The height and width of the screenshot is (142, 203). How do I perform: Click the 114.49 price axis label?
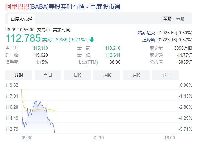pyautogui.click(x=12, y=118)
